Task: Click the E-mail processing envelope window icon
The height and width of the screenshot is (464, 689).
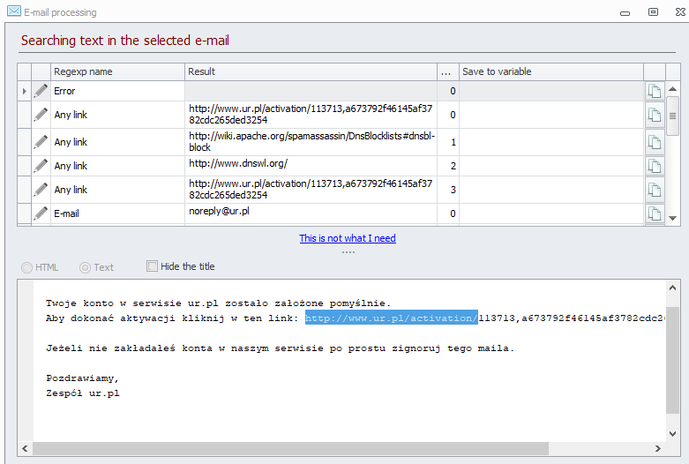Action: 13,11
